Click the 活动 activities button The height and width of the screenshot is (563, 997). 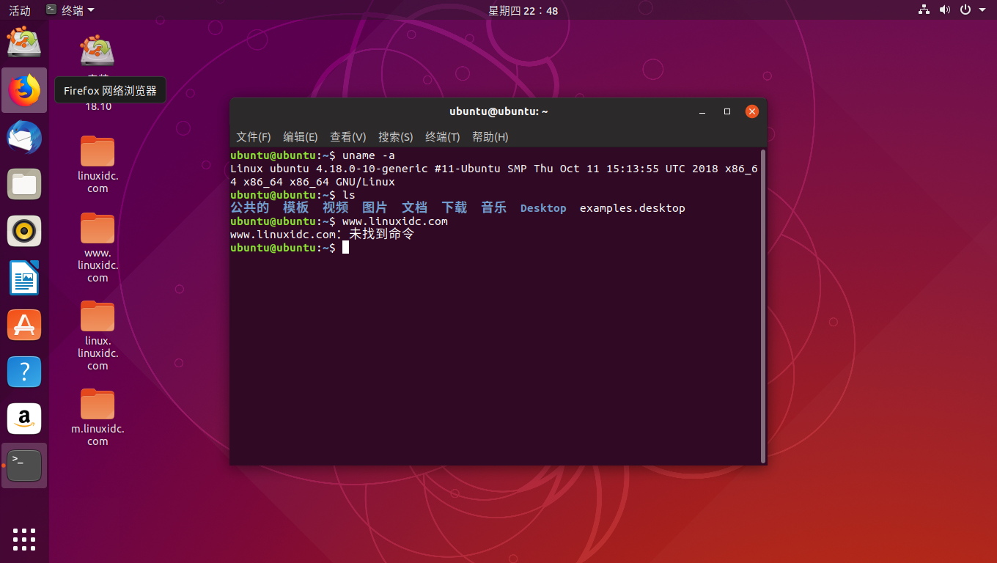pos(20,10)
